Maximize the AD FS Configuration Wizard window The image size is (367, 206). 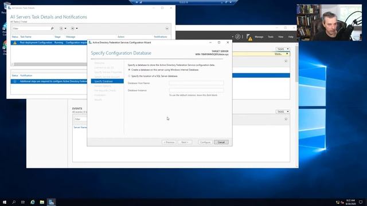[219, 42]
